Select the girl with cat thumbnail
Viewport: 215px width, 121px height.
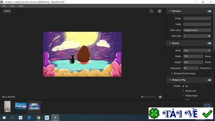point(34,107)
